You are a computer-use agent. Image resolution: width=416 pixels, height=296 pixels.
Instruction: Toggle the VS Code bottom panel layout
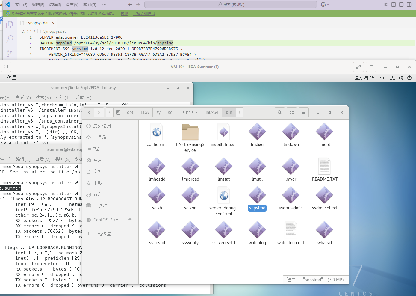click(x=401, y=4)
